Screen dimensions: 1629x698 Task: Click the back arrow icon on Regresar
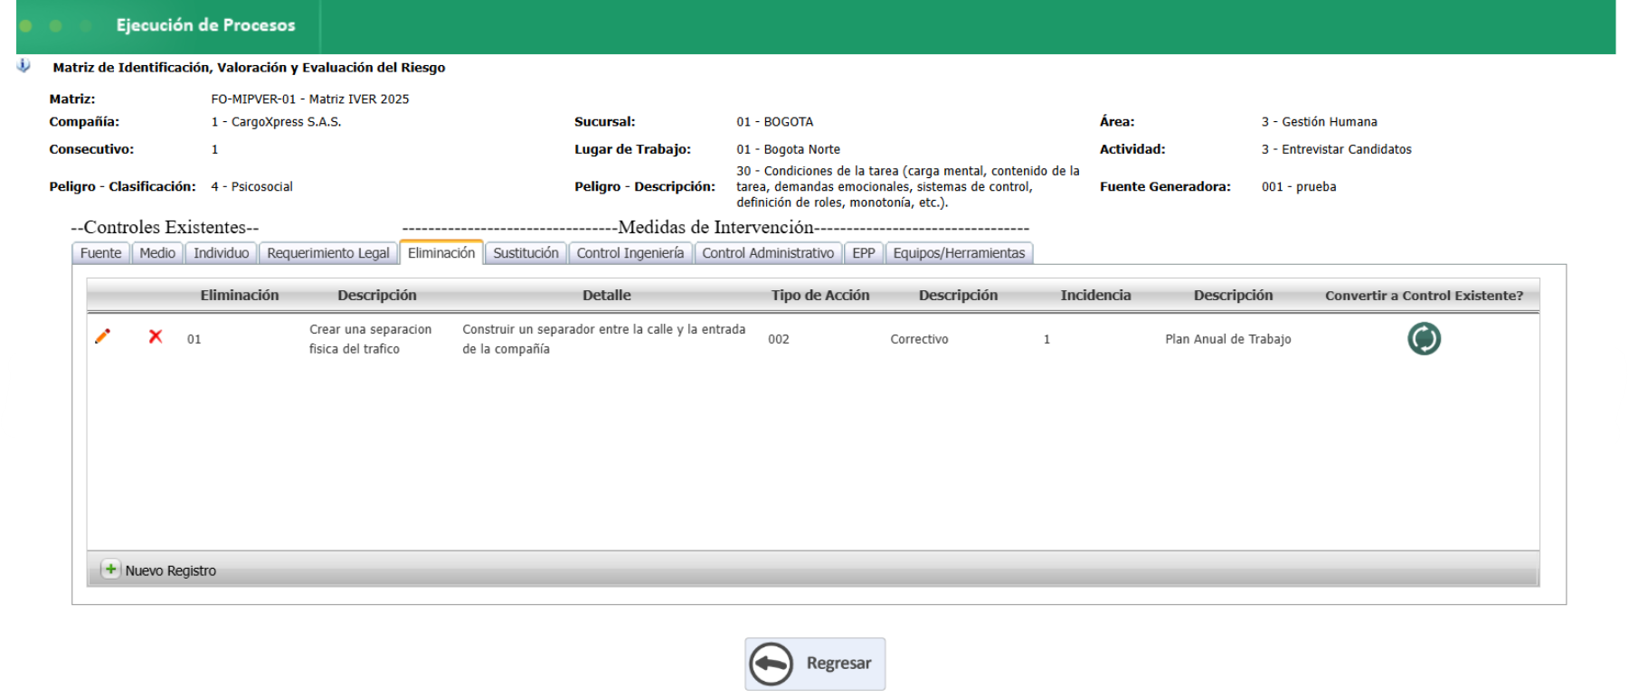pos(771,664)
